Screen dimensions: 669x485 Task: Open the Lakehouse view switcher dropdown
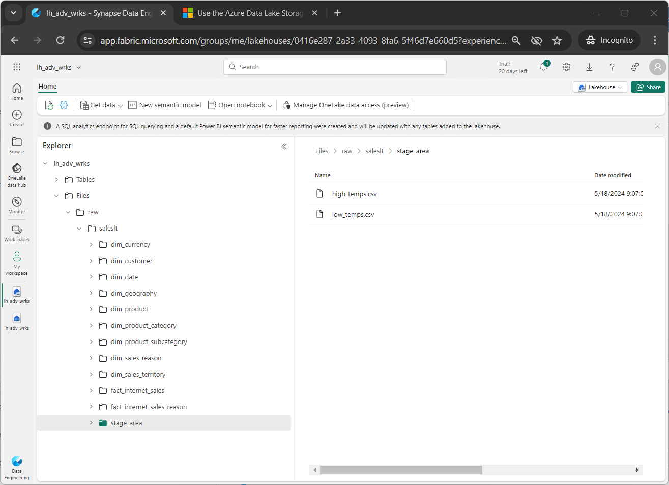tap(600, 87)
